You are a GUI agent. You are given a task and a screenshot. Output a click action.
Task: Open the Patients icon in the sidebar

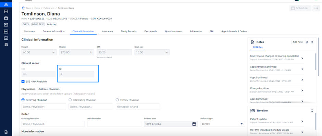pyautogui.click(x=6, y=5)
